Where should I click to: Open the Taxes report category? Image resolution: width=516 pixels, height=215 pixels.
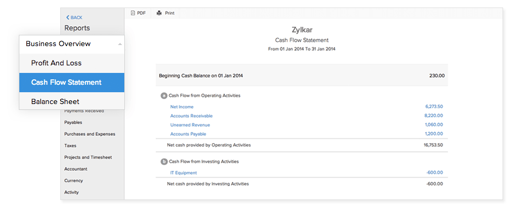coord(70,146)
